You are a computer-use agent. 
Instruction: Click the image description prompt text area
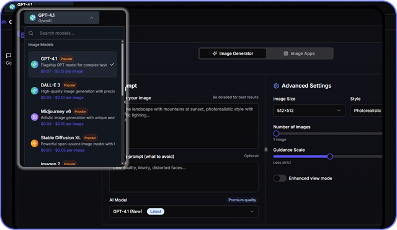point(192,126)
